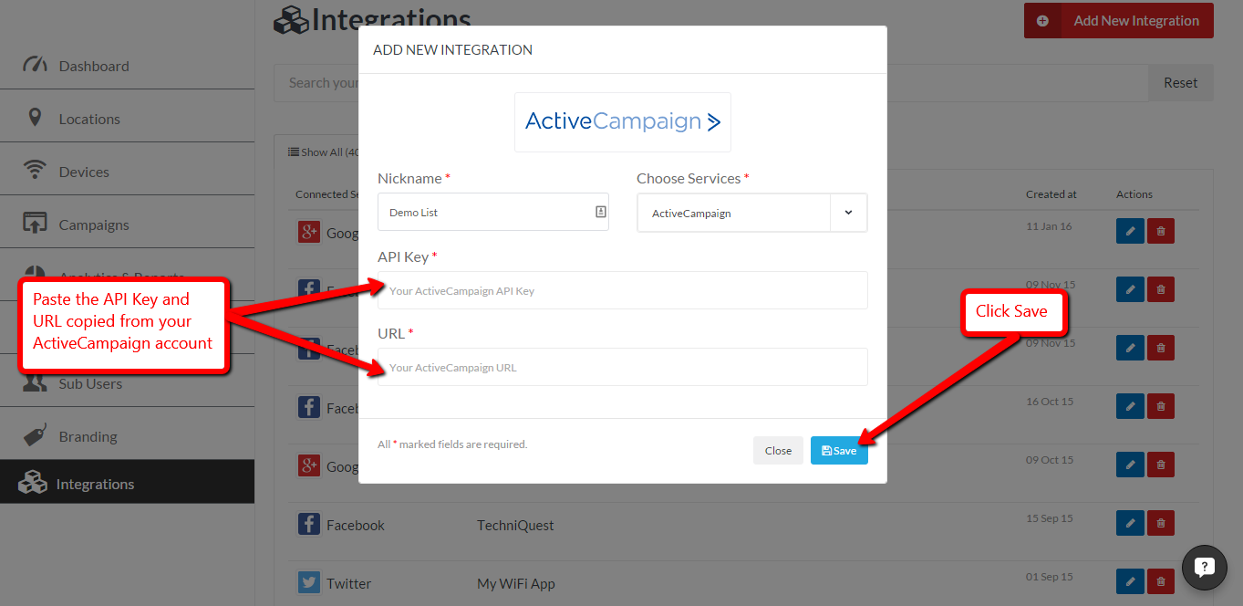Edit the Facebook TechniQuest integration
Viewport: 1243px width, 606px height.
click(x=1130, y=523)
